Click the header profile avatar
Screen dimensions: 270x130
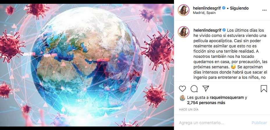[x=184, y=10]
